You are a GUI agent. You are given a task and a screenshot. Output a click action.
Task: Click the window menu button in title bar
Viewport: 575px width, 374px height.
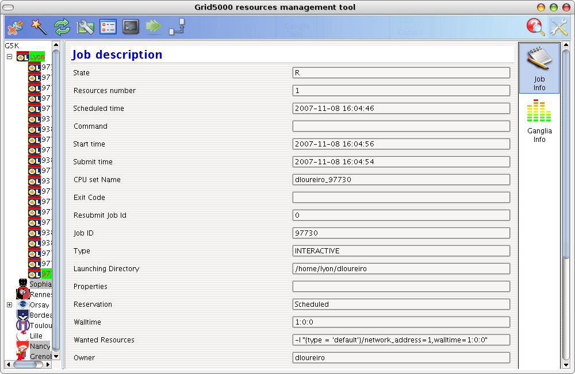(x=8, y=7)
